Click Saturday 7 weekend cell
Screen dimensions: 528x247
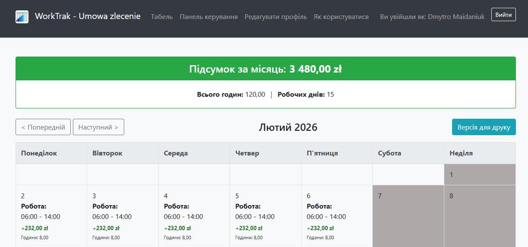tap(408, 216)
